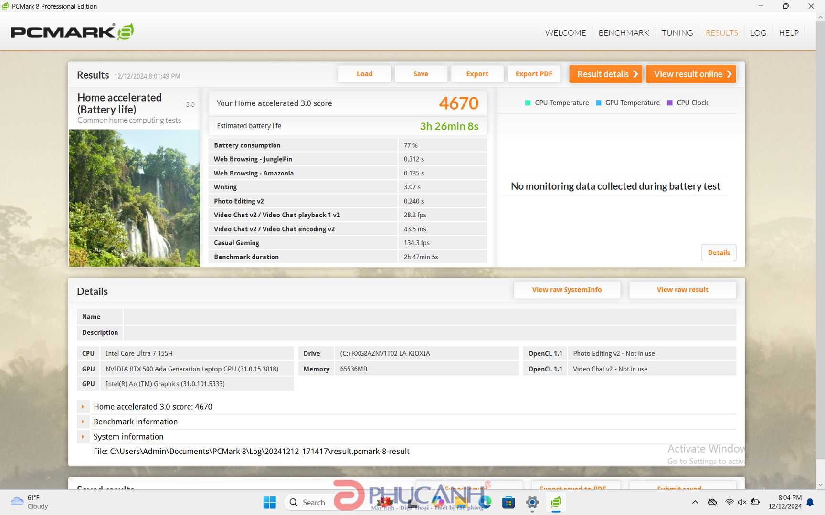This screenshot has width=825, height=515.
Task: Open the Settings gear in taskbar
Action: (532, 502)
